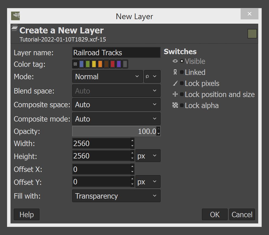Screen dimensions: 269x235
Task: Confirm with the OK button
Action: [x=215, y=215]
